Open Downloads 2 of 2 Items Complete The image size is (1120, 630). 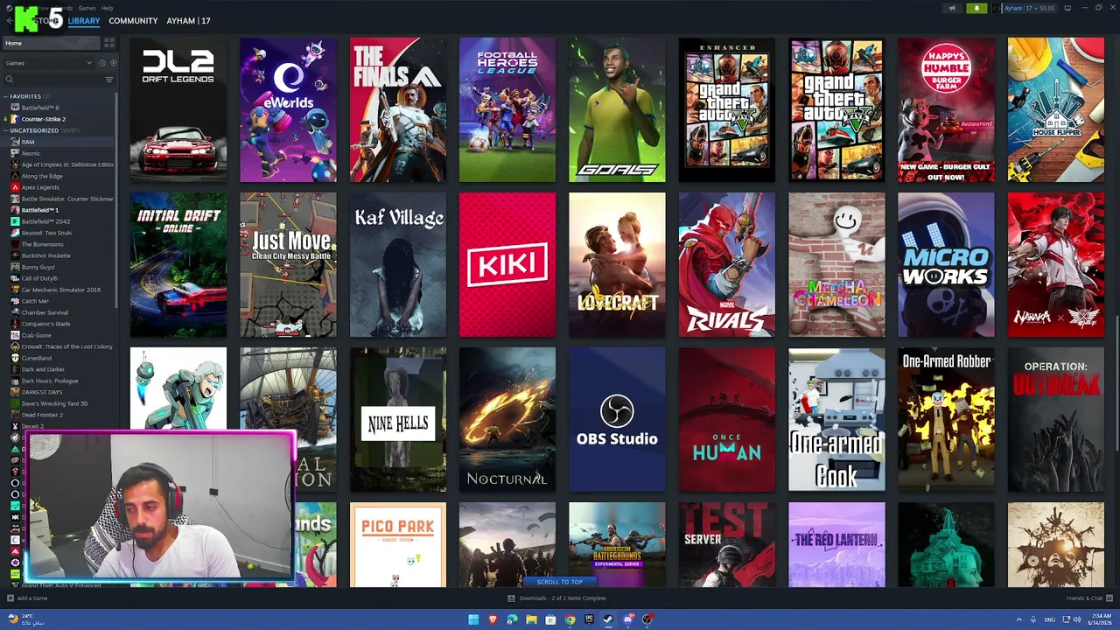pyautogui.click(x=563, y=598)
